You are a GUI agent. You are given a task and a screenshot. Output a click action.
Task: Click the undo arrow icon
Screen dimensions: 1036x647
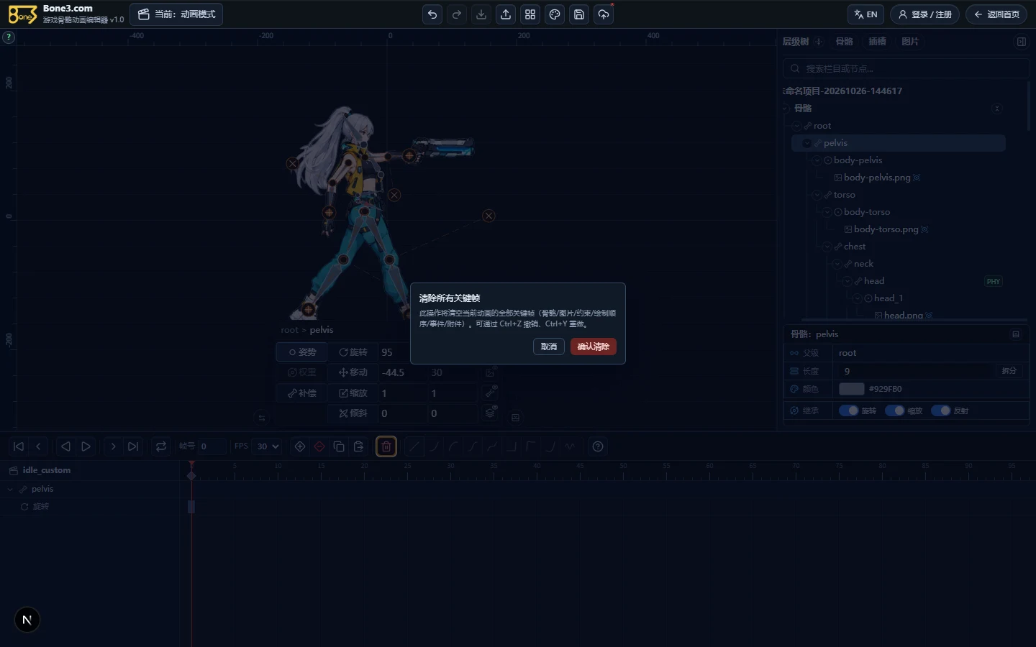point(432,14)
